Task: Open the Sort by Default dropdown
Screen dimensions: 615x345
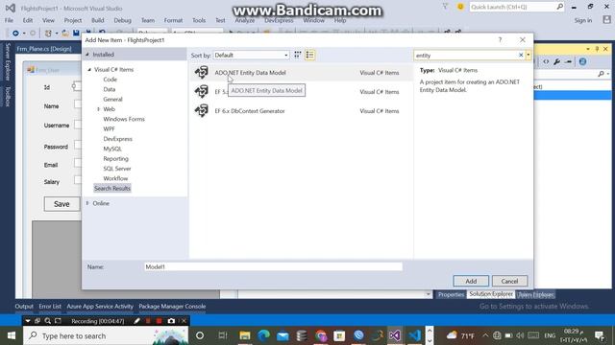Action: coord(251,56)
